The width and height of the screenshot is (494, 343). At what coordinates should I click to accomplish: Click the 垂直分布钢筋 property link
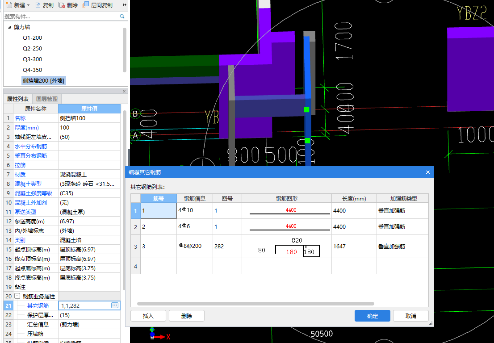[x=30, y=156]
